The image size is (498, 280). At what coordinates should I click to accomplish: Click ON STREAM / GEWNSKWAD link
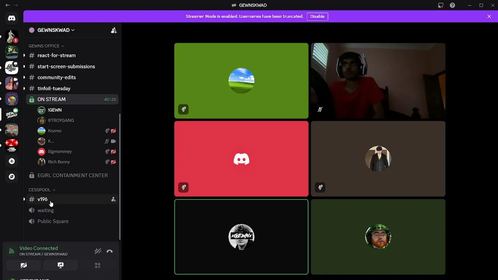point(43,254)
